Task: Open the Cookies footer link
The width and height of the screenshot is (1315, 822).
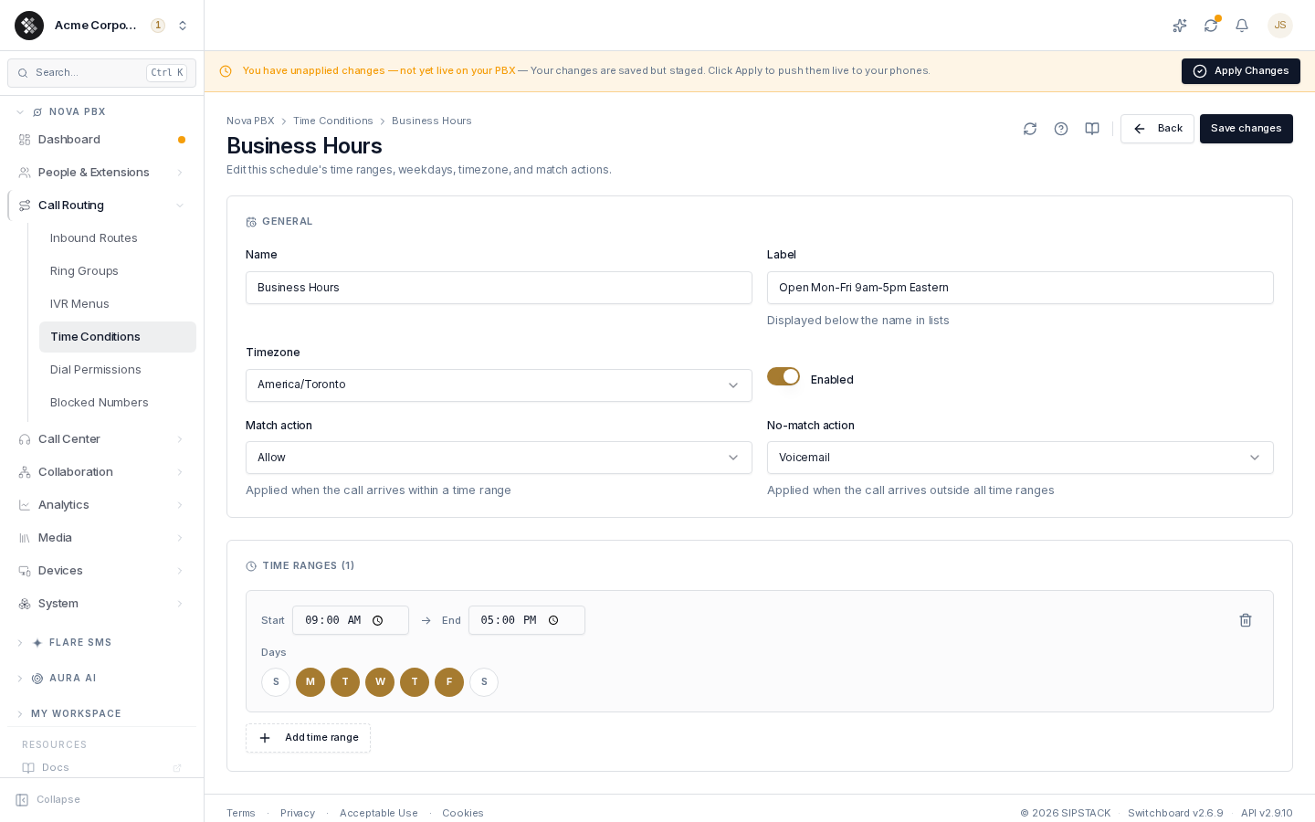Action: 463,814
